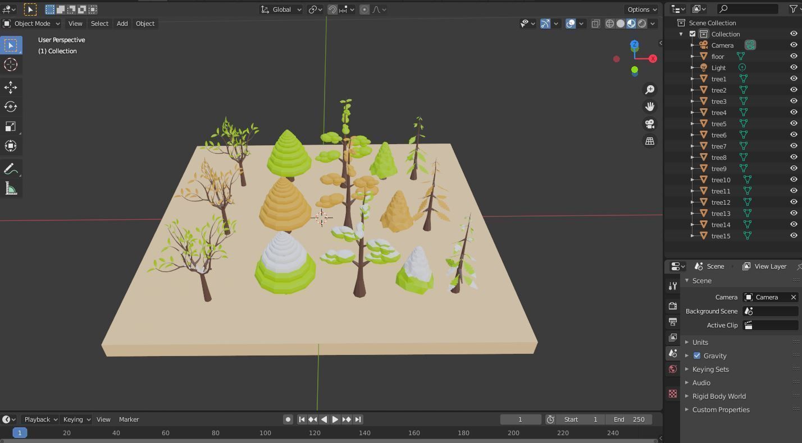The width and height of the screenshot is (802, 443).
Task: Activate the Rotate tool
Action: pos(11,107)
